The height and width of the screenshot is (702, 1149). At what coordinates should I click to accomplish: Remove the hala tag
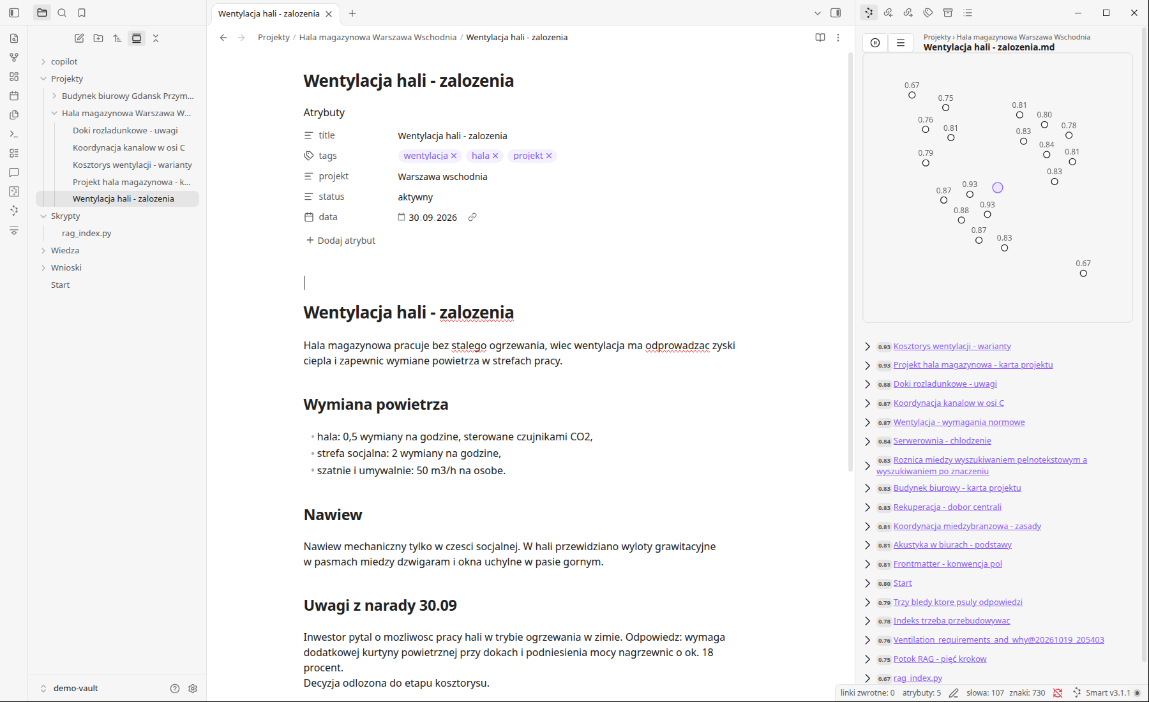[x=495, y=156]
